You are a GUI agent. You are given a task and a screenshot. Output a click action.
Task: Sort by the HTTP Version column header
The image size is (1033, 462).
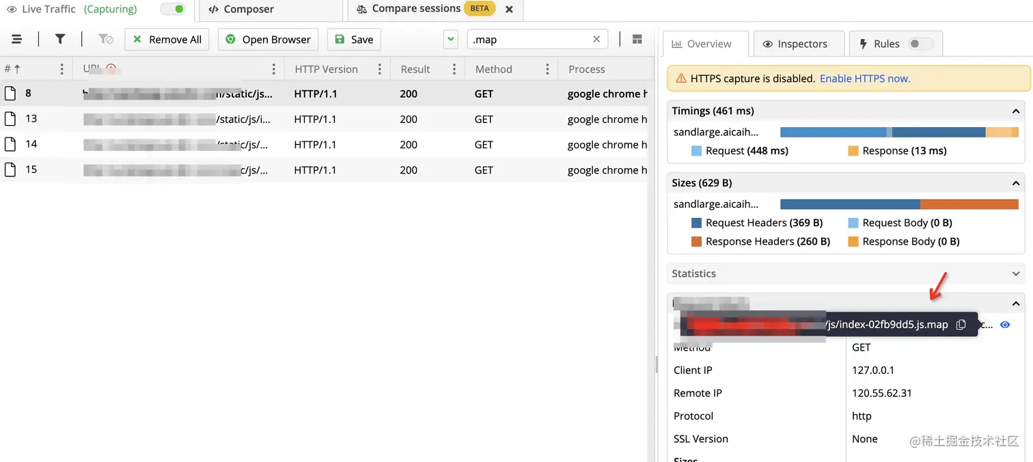pyautogui.click(x=326, y=69)
